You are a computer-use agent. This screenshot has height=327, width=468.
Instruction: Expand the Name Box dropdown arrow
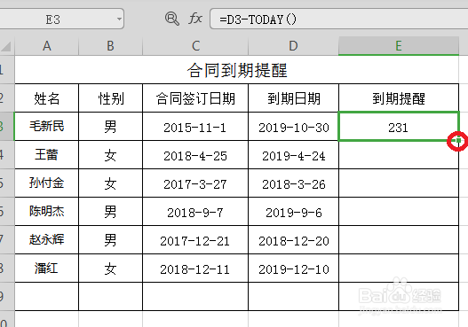[119, 19]
